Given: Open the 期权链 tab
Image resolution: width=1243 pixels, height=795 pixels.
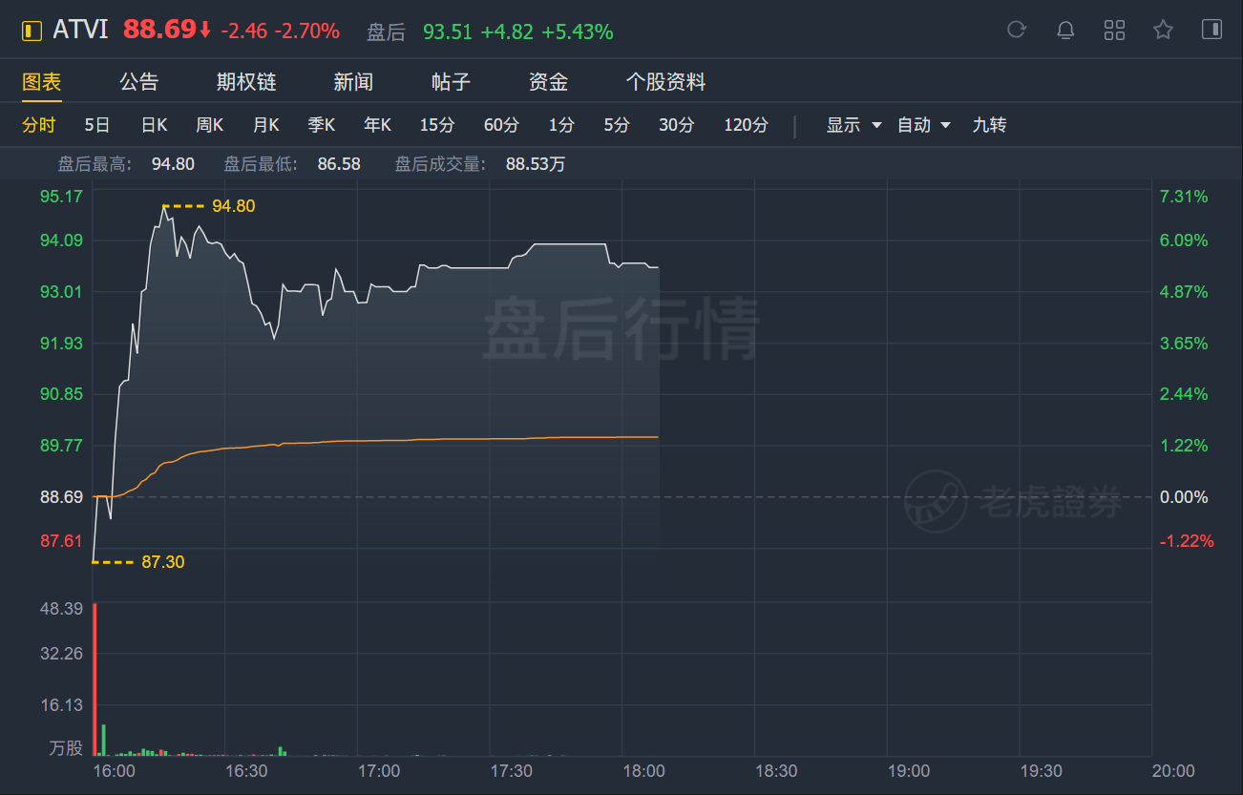Looking at the screenshot, I should pos(246,82).
